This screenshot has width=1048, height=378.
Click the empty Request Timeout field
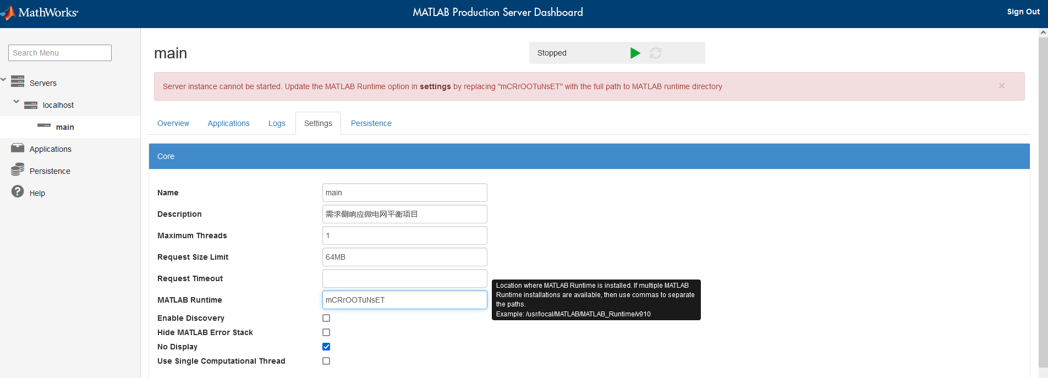click(405, 278)
